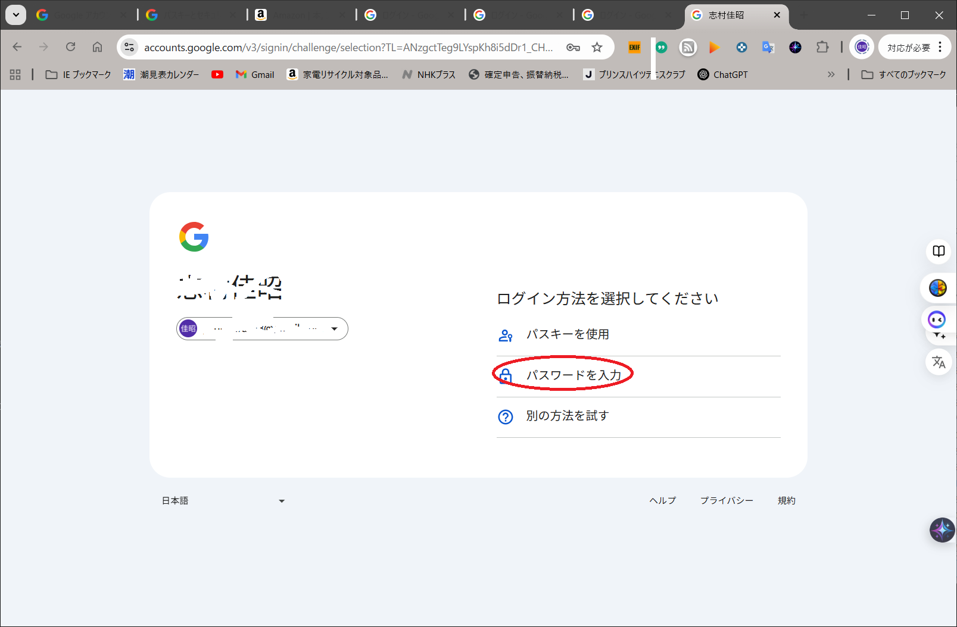Click the プライバシー footer link
Viewport: 957px width, 627px height.
point(727,501)
